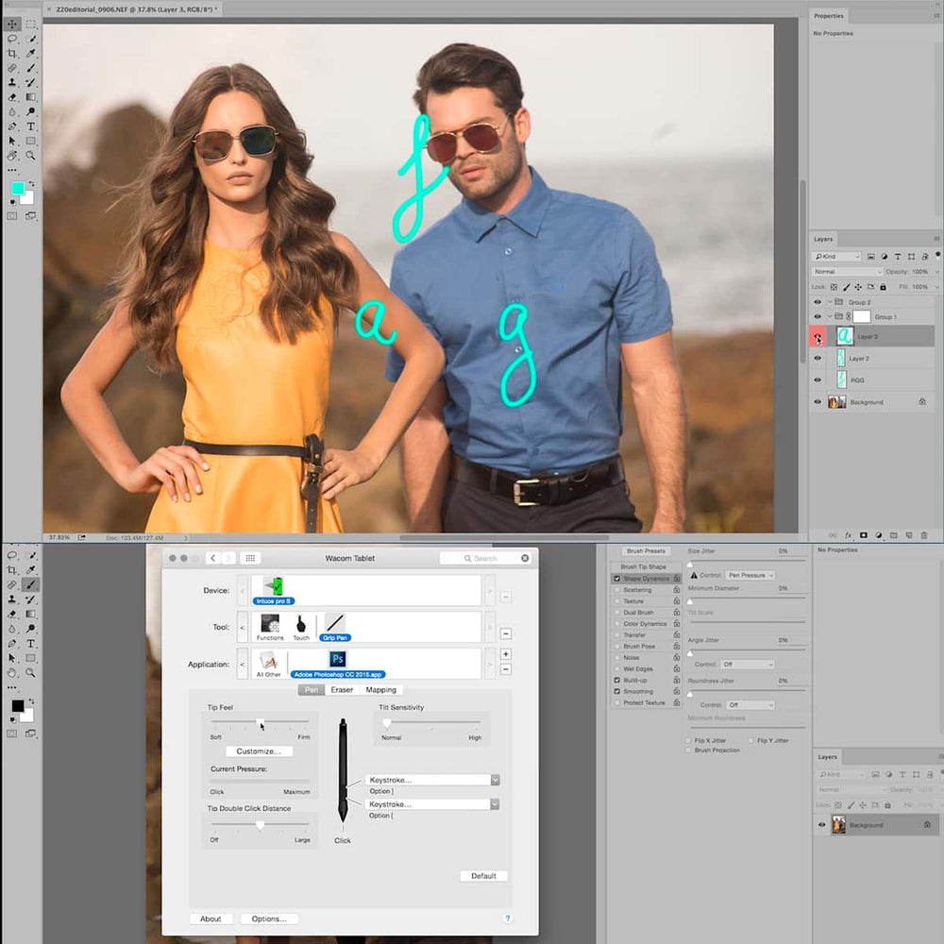The height and width of the screenshot is (944, 944).
Task: Click the Default button in Wacom dialog
Action: tap(483, 876)
